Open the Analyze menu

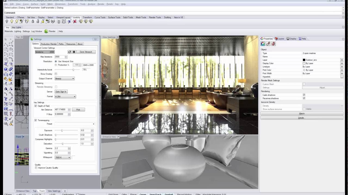(x=91, y=4)
